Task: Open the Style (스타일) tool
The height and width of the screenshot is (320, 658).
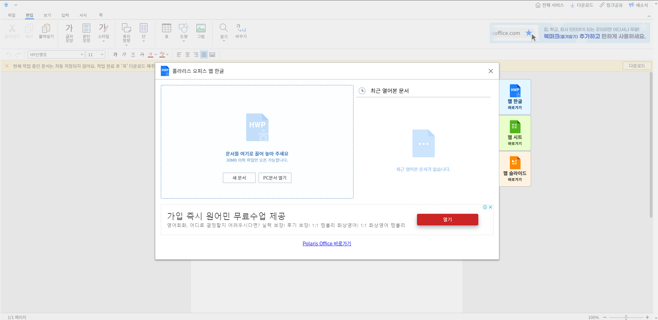Action: tap(104, 33)
